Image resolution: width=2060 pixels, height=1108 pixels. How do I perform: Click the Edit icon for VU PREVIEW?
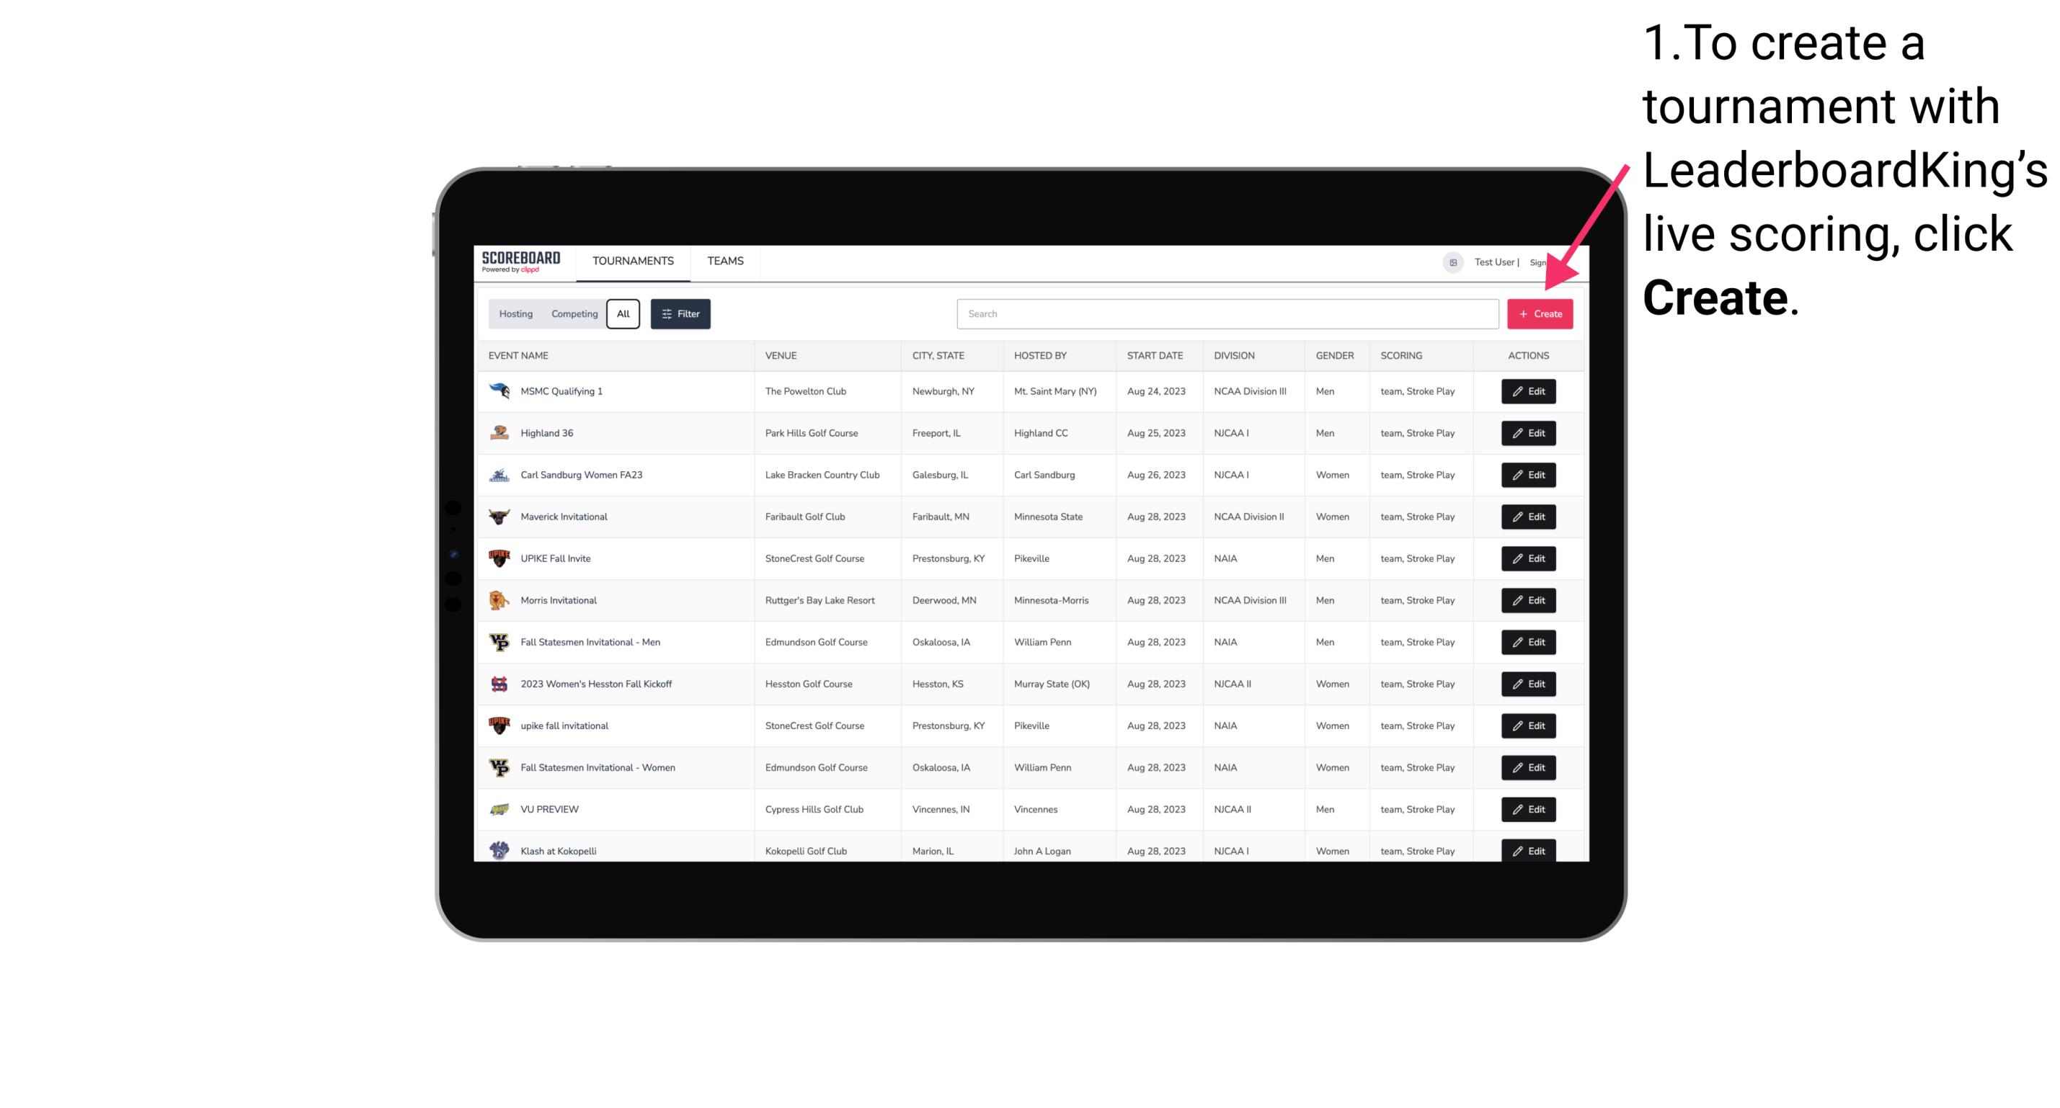click(1529, 809)
